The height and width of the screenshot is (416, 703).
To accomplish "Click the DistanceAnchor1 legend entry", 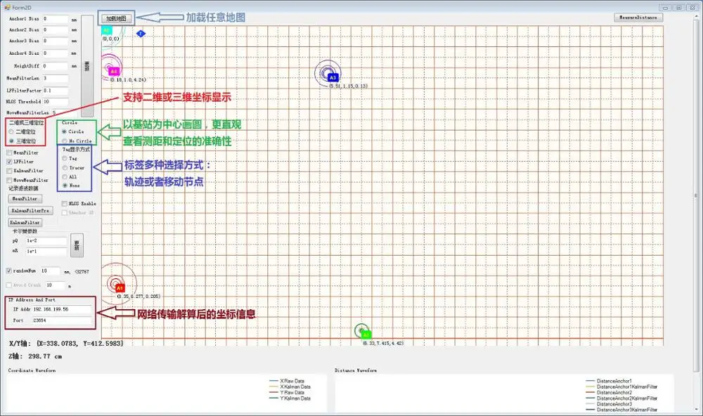I will click(609, 381).
